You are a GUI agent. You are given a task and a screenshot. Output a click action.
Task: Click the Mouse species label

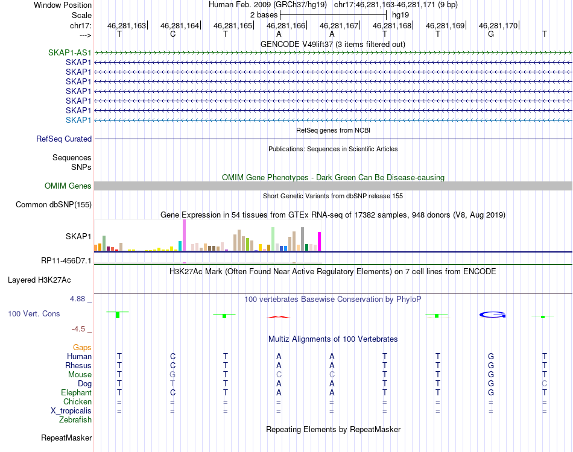click(x=80, y=375)
